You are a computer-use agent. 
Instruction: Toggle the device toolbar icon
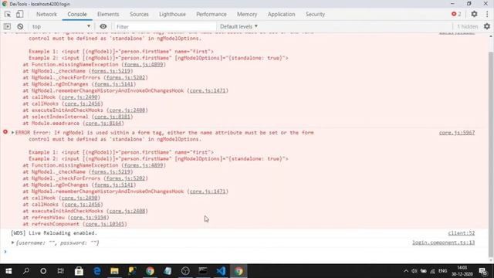[x=19, y=14]
